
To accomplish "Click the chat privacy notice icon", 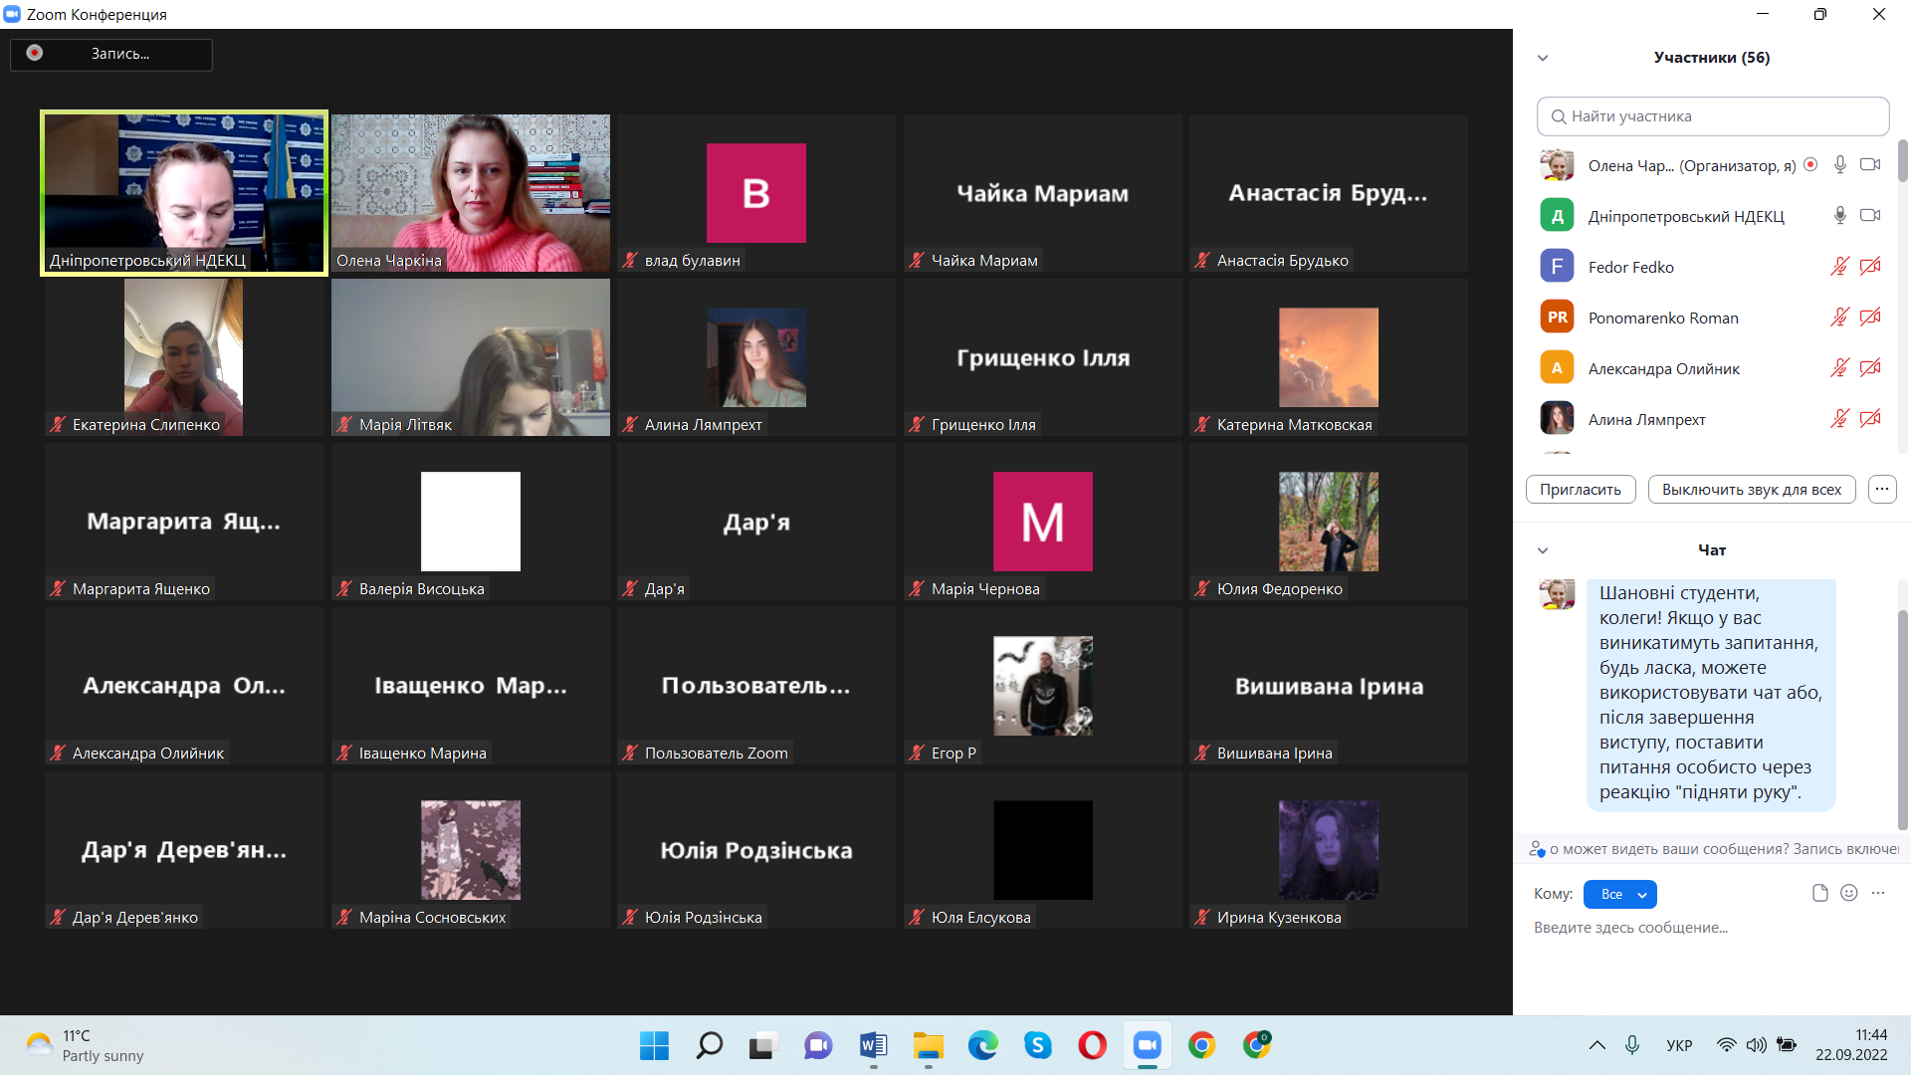I will point(1537,849).
